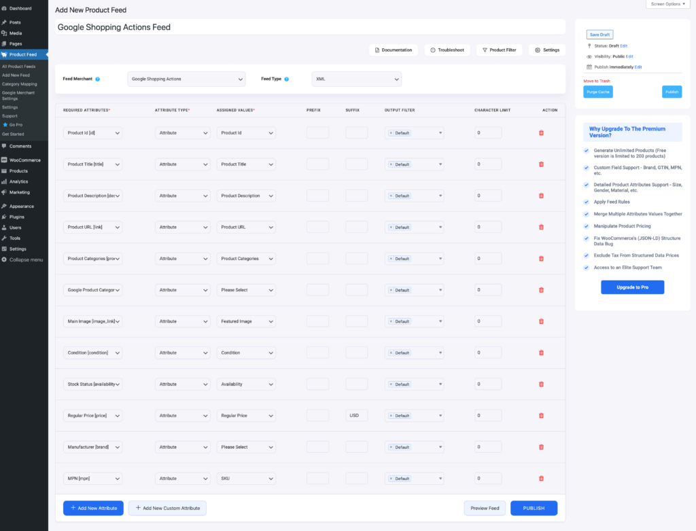Image resolution: width=696 pixels, height=531 pixels.
Task: Click the Posts pin icon in sidebar
Action: (4, 22)
